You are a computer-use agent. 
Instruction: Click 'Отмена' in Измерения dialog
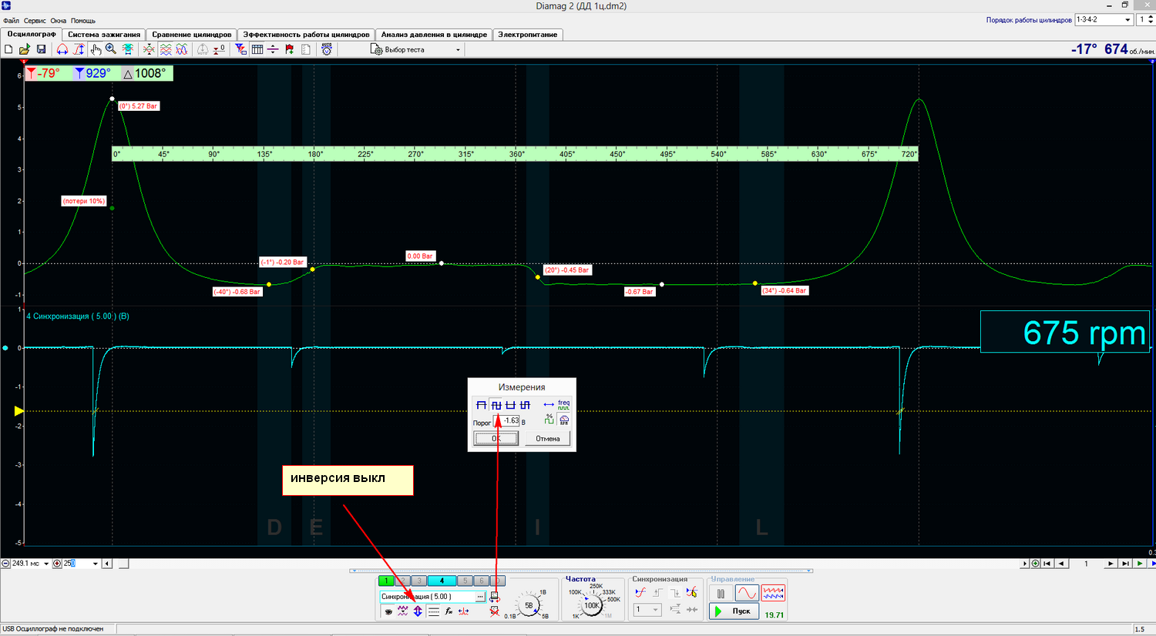coord(548,438)
